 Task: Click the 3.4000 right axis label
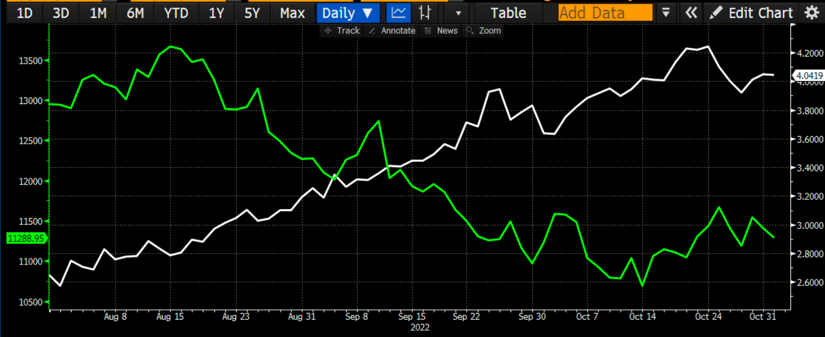[810, 168]
